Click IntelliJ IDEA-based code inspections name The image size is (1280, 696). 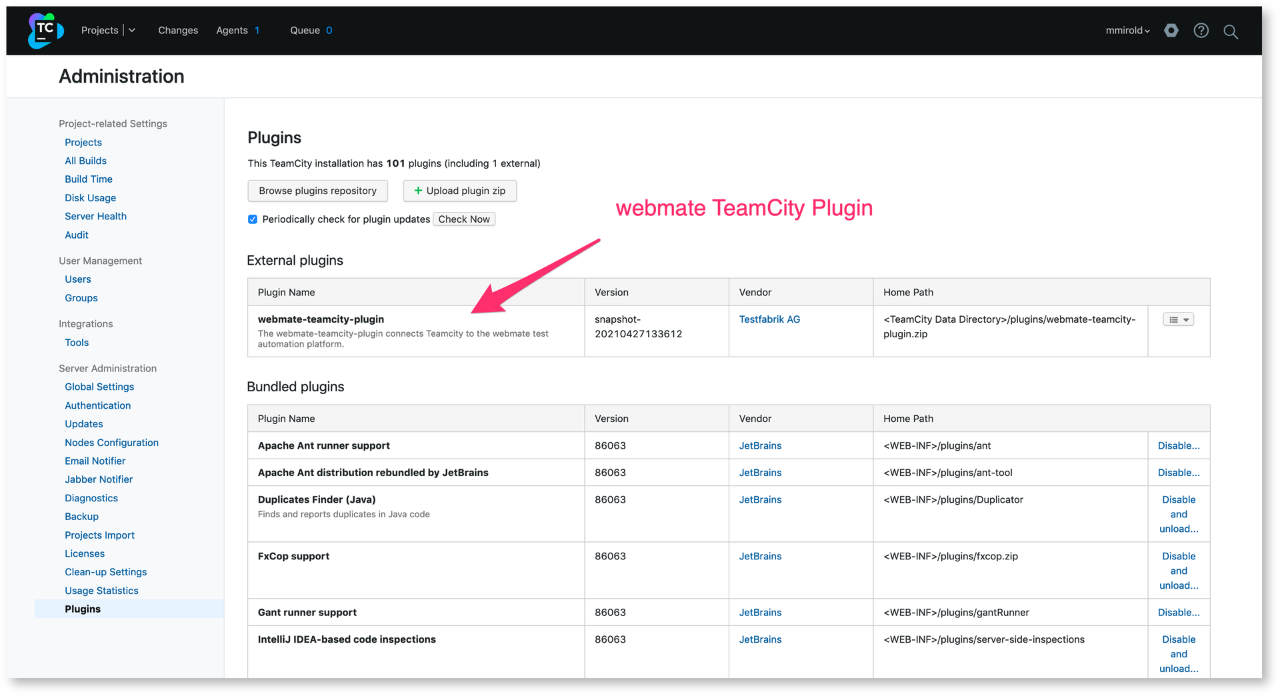(347, 640)
